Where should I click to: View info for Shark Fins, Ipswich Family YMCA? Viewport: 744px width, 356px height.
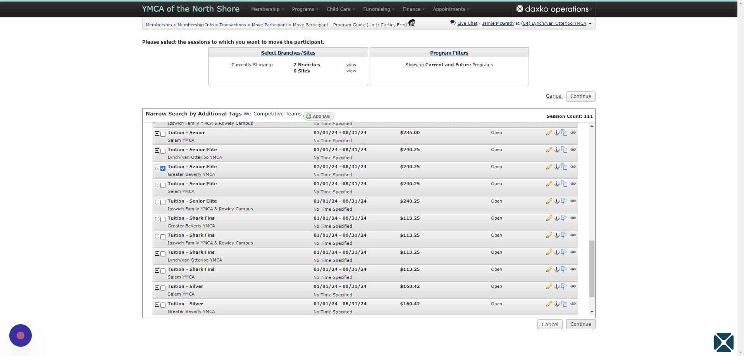557,235
